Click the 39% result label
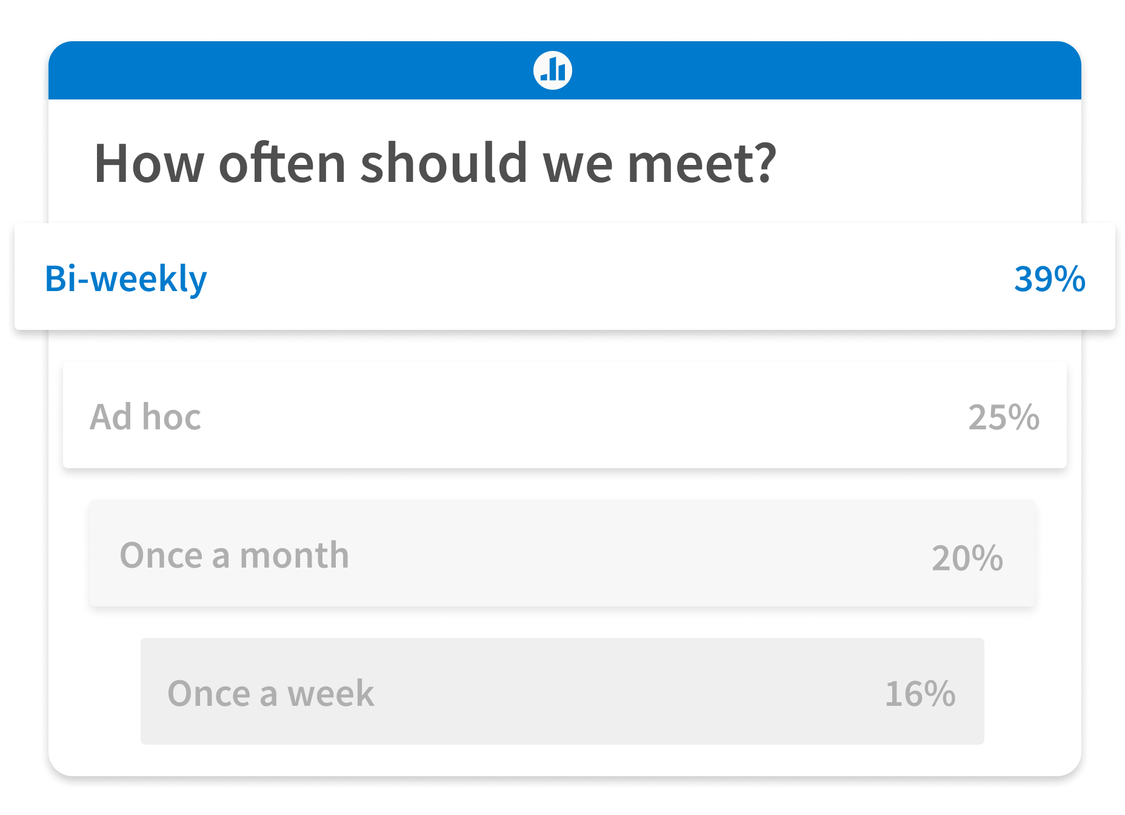Image resolution: width=1125 pixels, height=815 pixels. pyautogui.click(x=1050, y=279)
